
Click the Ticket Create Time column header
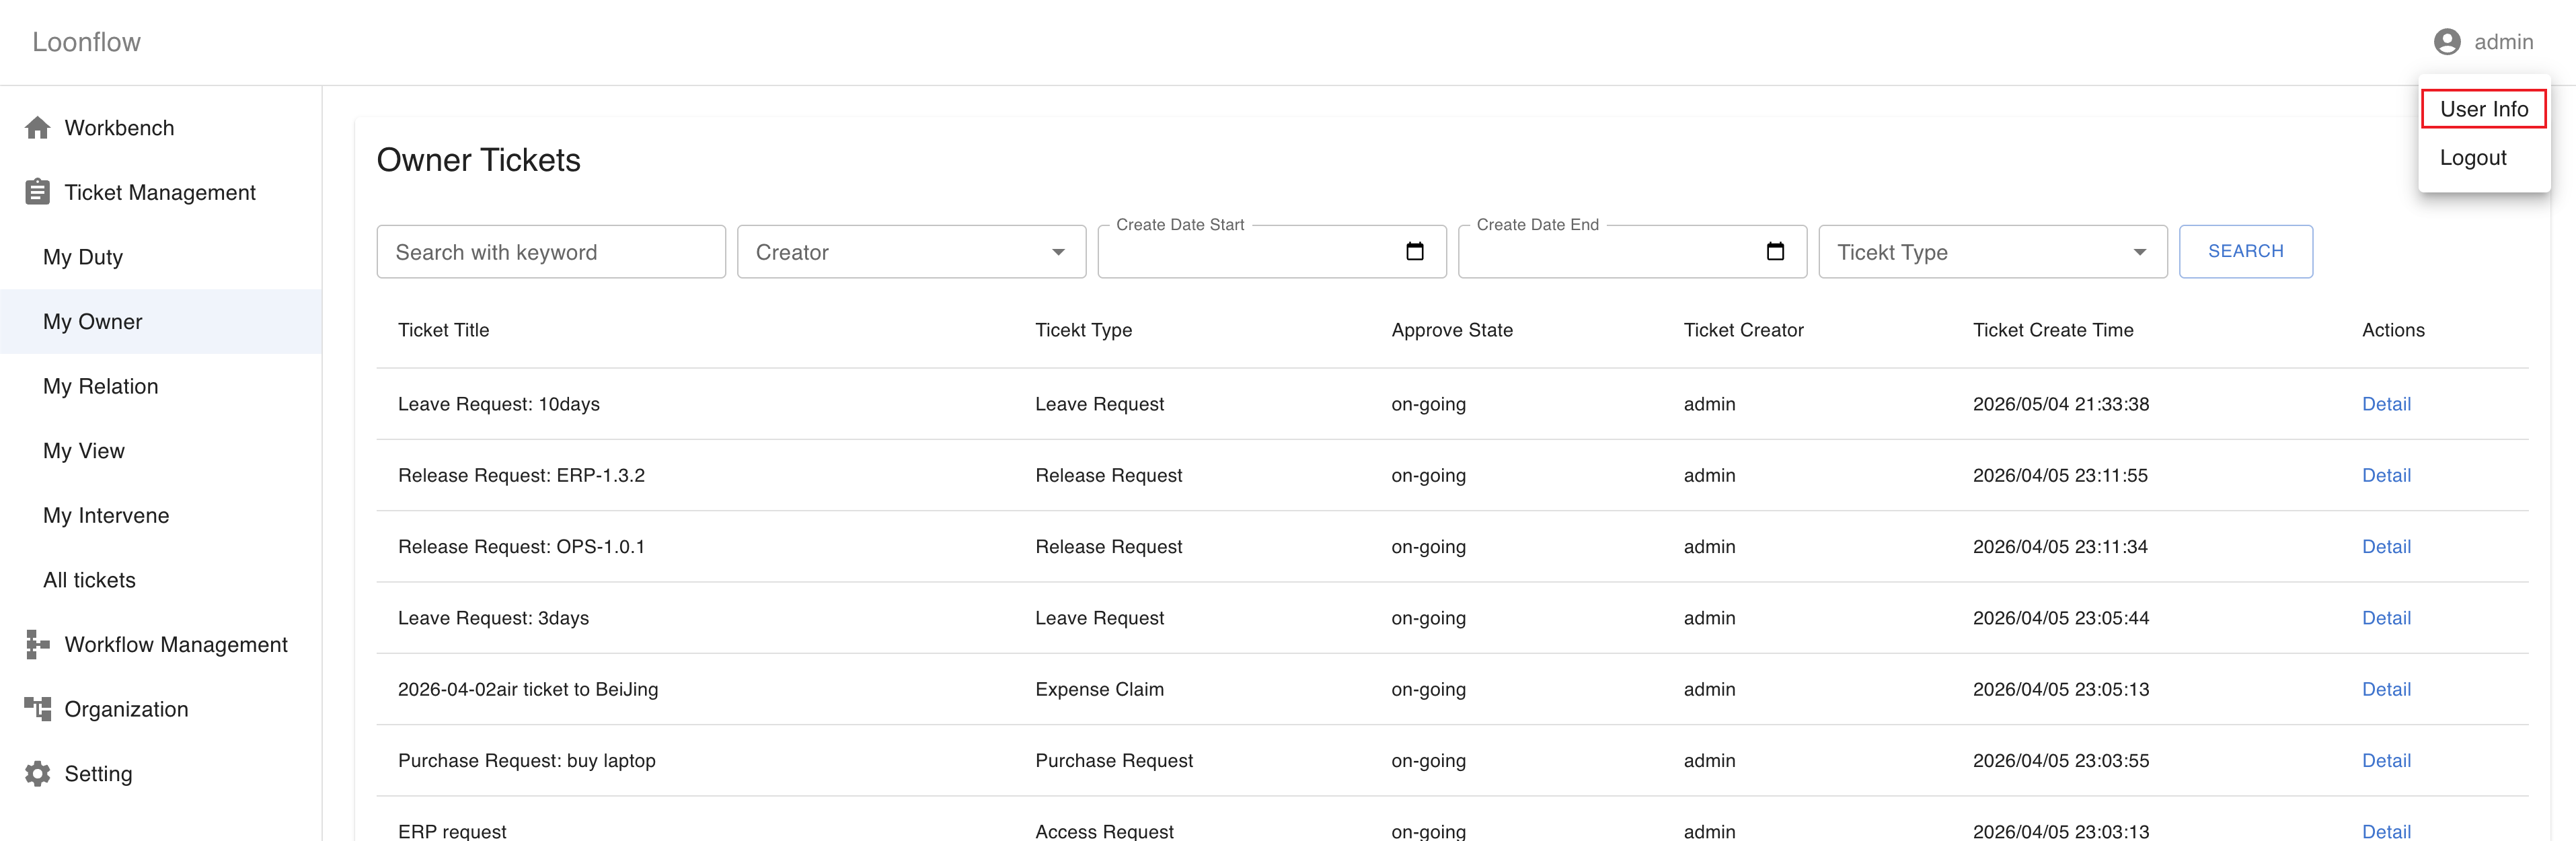point(2053,330)
